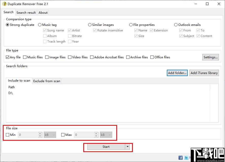Switch to the Search tab
The image size is (225, 162).
(8, 12)
